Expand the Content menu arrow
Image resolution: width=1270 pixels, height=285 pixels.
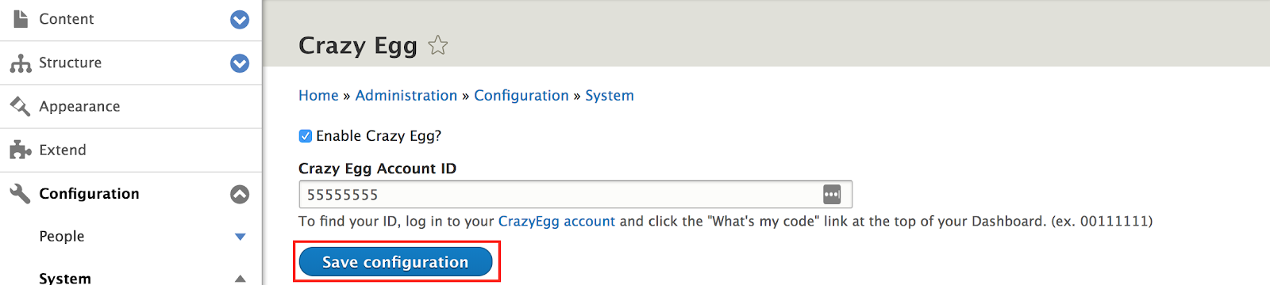pyautogui.click(x=240, y=20)
